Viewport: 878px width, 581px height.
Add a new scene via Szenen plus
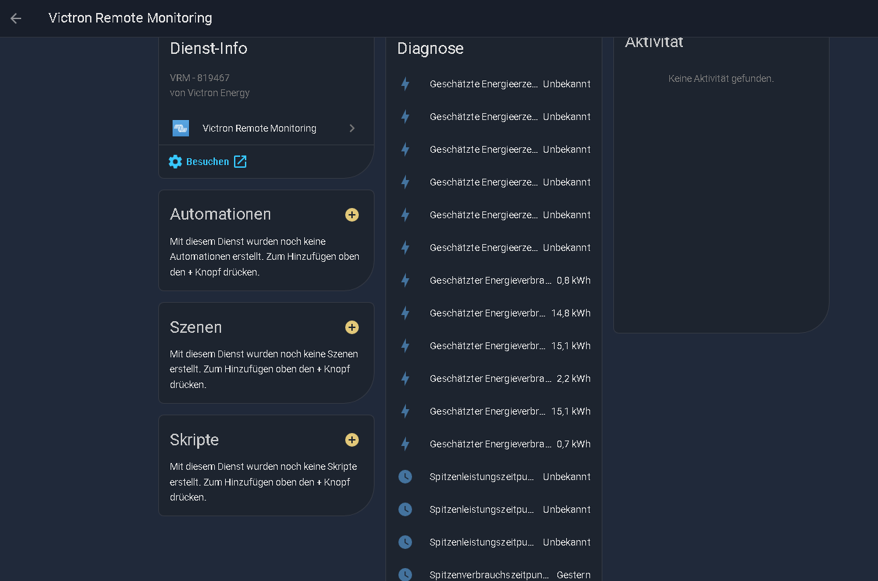click(x=352, y=327)
